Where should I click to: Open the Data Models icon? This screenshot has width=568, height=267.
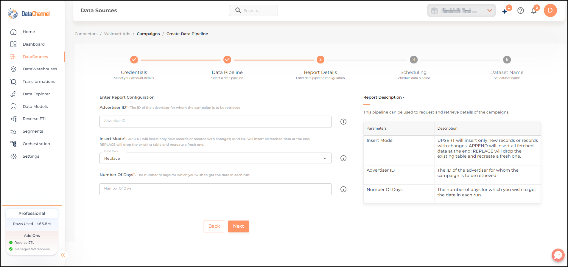pyautogui.click(x=13, y=106)
